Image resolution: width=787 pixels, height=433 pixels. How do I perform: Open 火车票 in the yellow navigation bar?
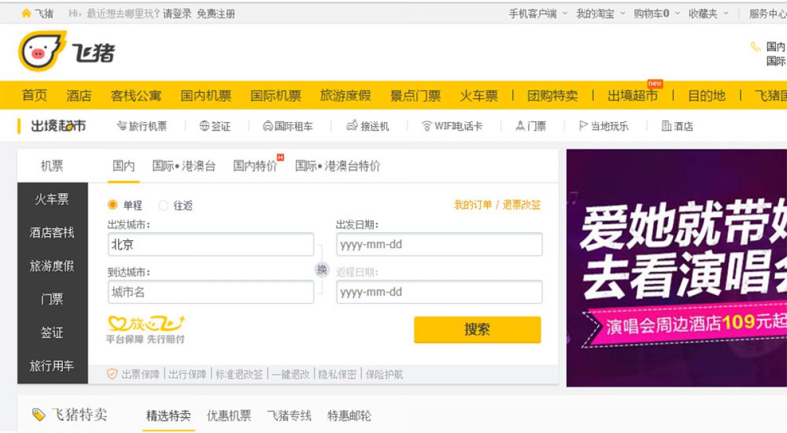pos(478,96)
